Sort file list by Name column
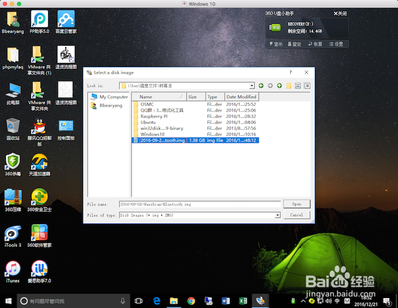 (159, 97)
